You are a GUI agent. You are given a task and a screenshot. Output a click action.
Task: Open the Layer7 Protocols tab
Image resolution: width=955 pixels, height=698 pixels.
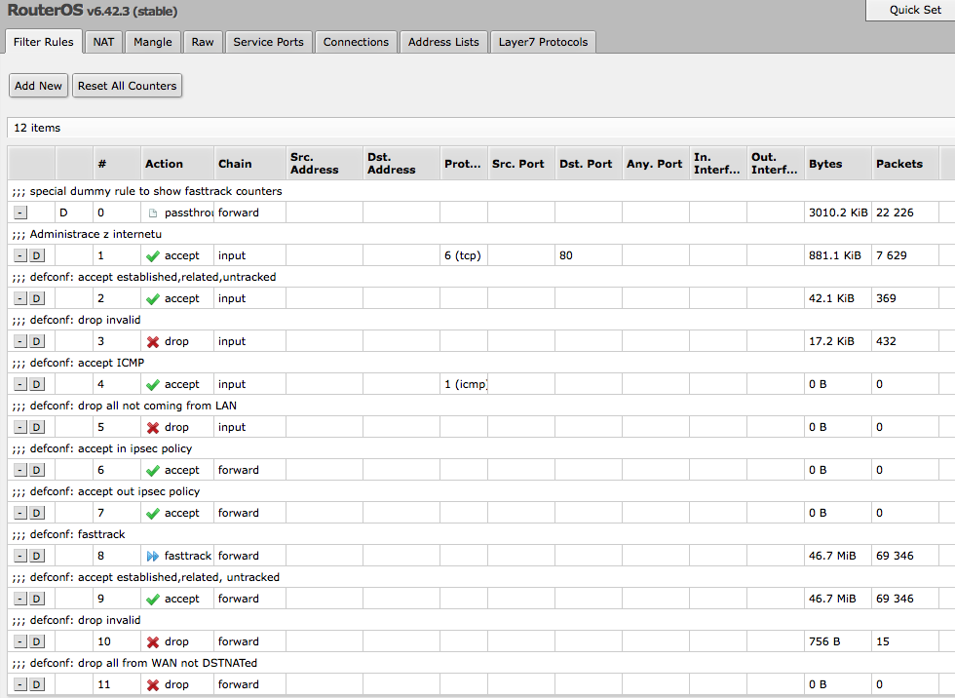544,42
